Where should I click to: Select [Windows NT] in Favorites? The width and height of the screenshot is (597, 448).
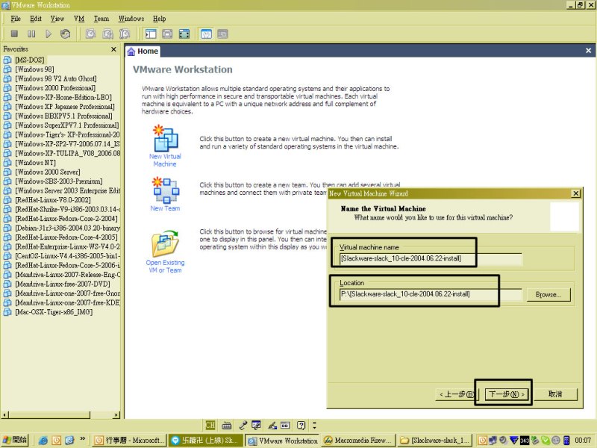coord(35,163)
